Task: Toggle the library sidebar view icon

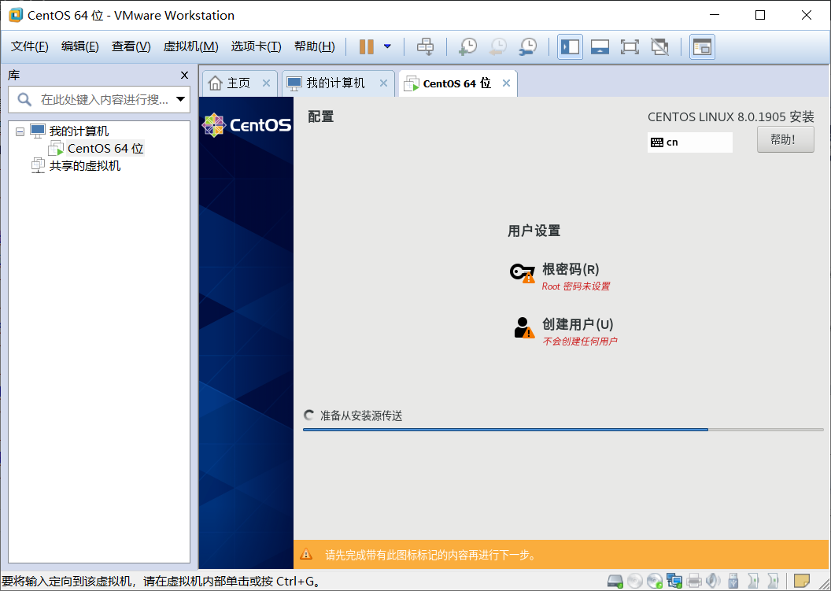Action: (571, 46)
